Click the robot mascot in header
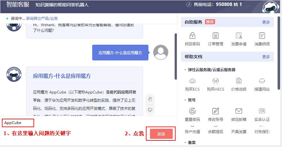282x147 pixels. [x=271, y=7]
